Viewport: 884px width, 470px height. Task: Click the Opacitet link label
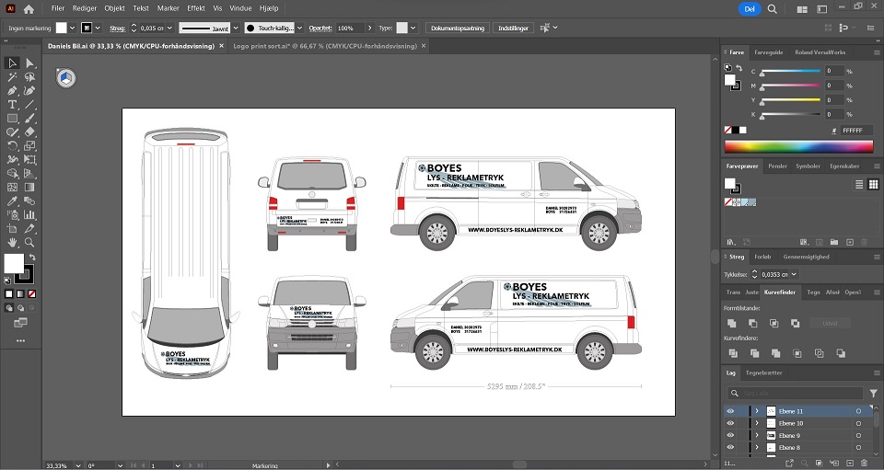tap(320, 29)
